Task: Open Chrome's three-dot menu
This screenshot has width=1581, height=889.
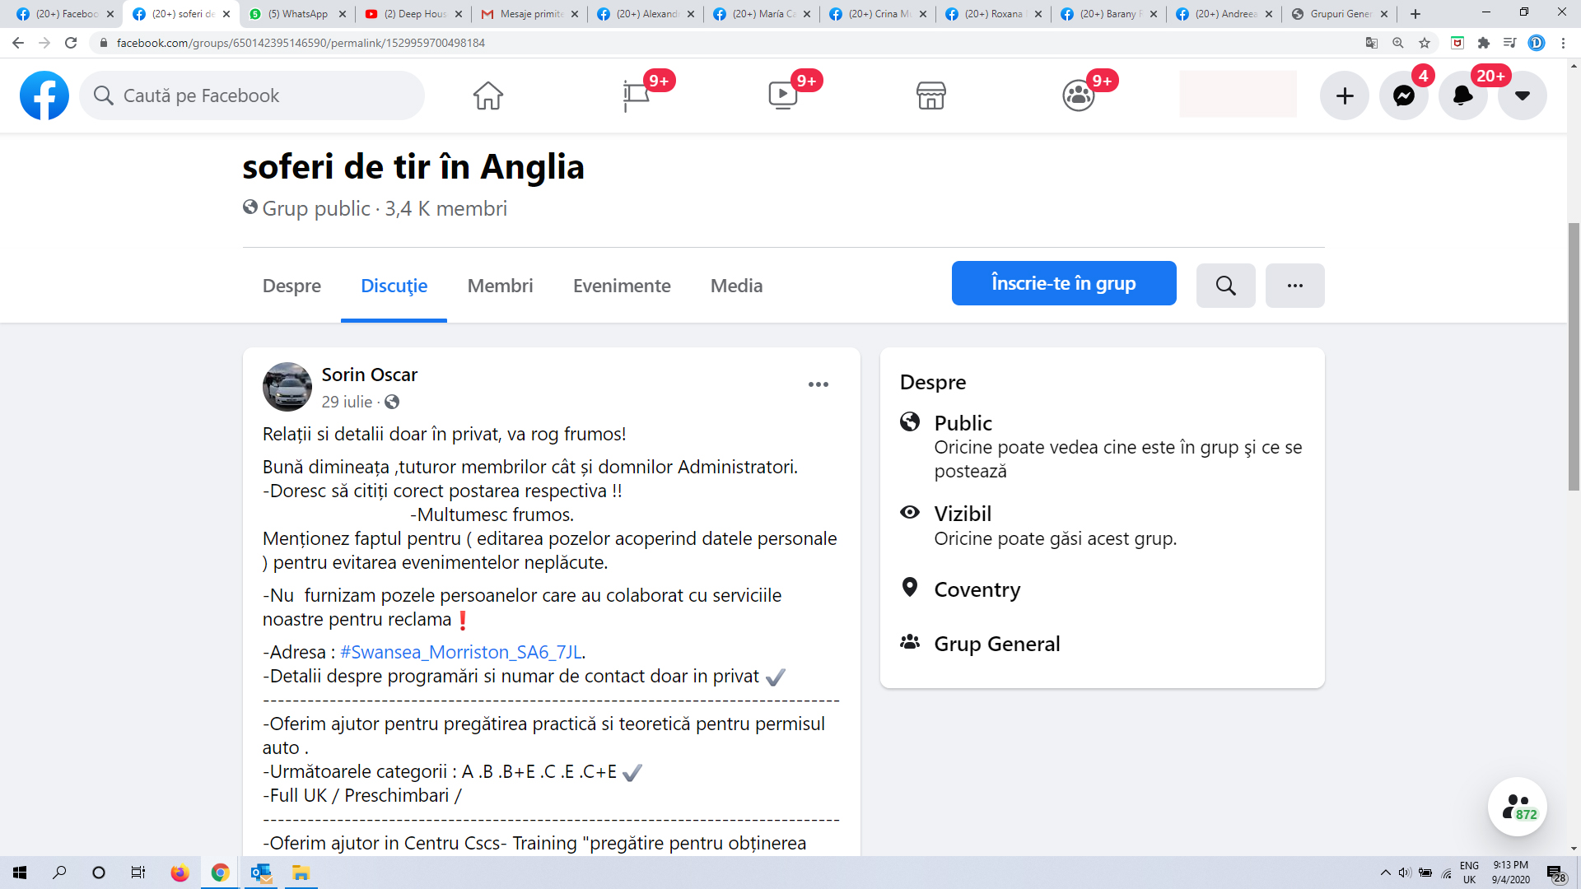Action: (x=1563, y=43)
